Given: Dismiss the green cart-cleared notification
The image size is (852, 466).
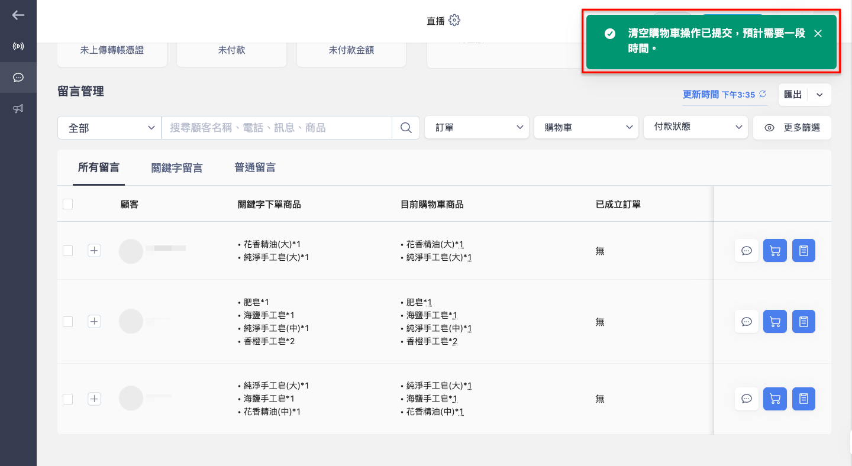Looking at the screenshot, I should tap(818, 34).
